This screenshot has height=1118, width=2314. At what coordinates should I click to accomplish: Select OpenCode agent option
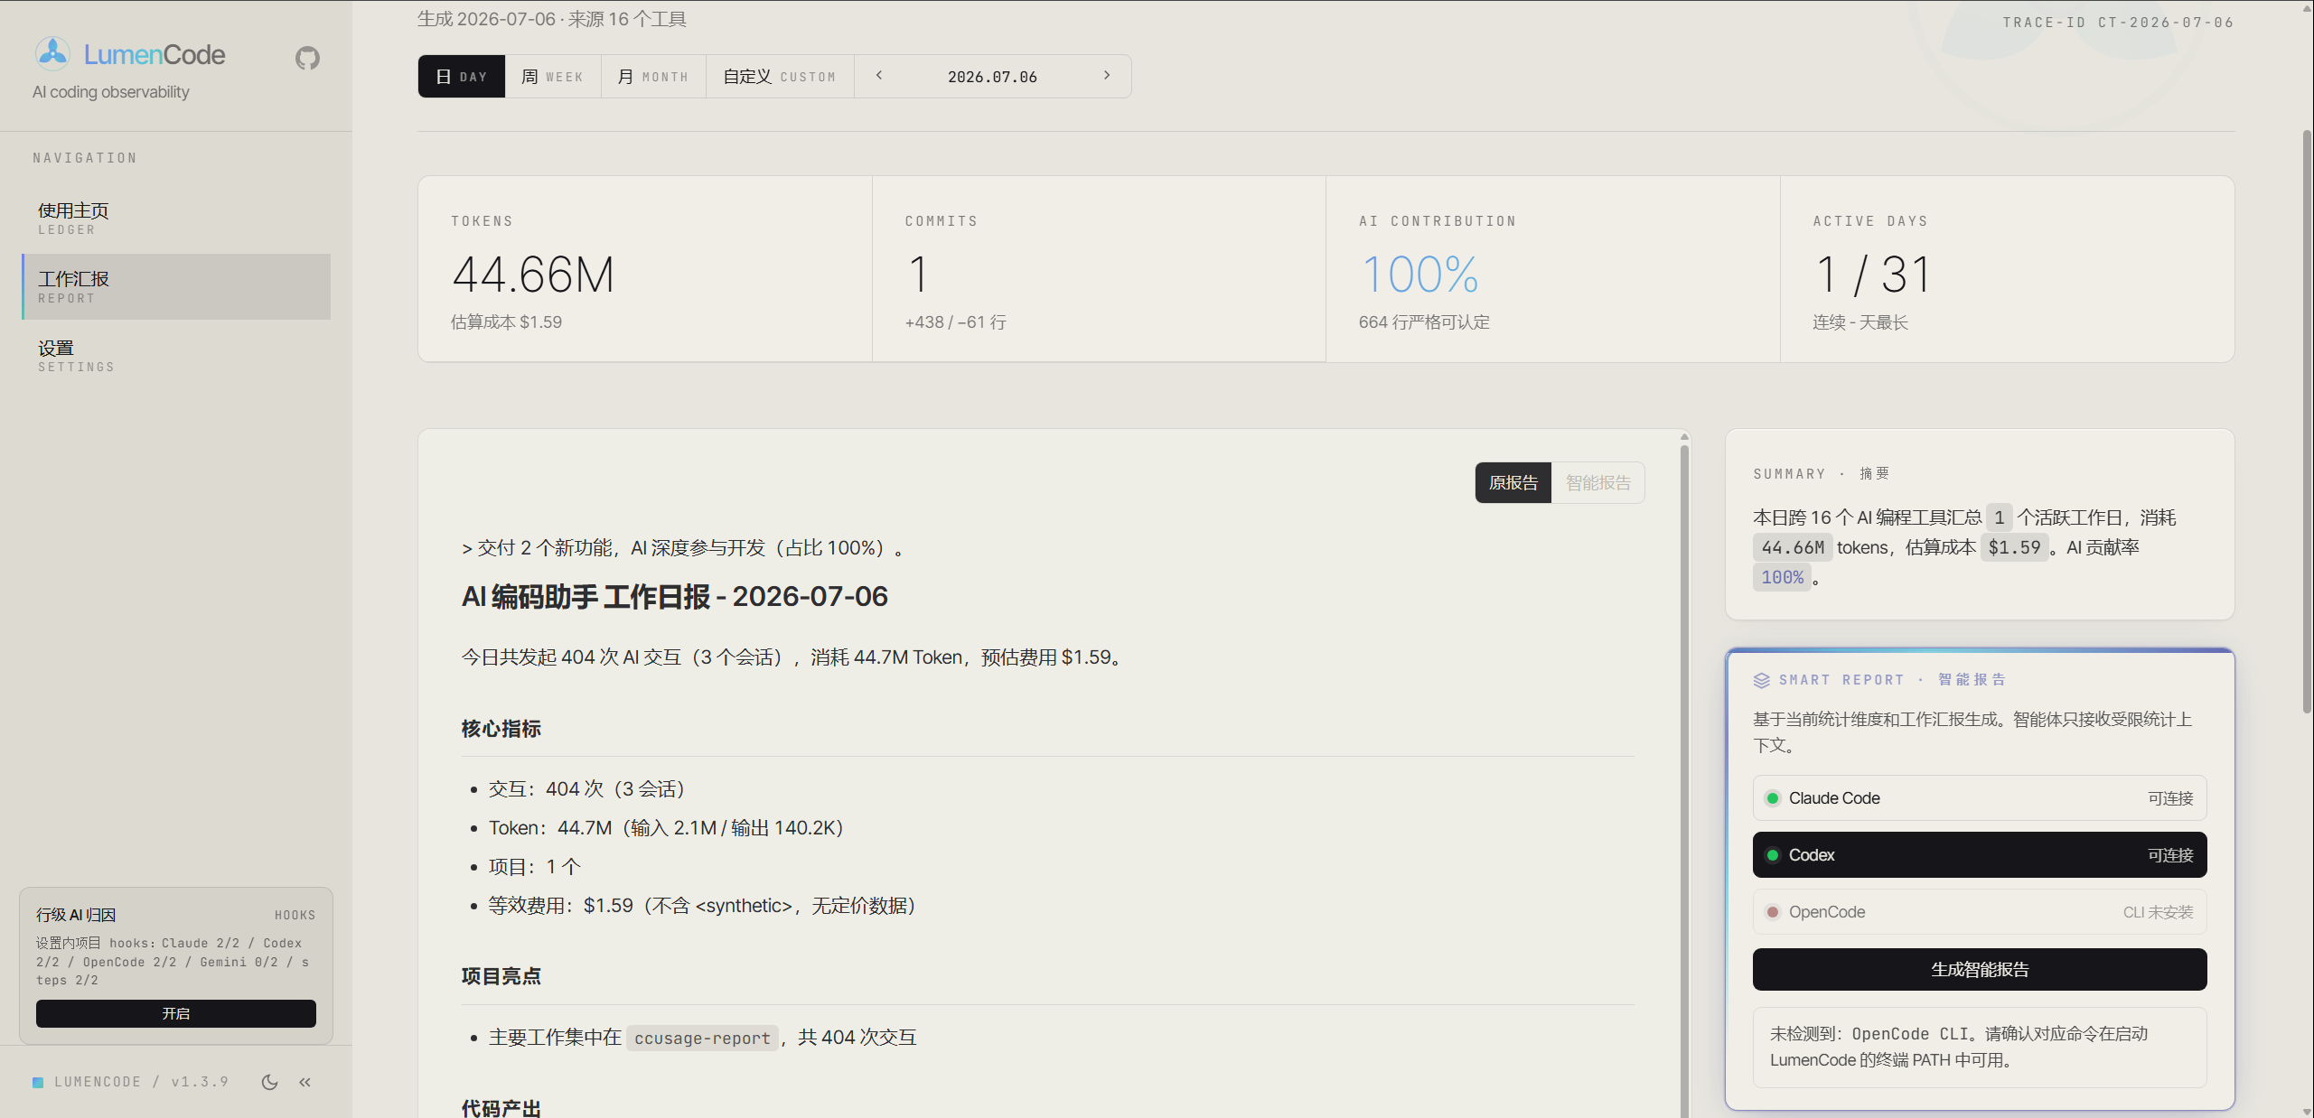pyautogui.click(x=1980, y=912)
